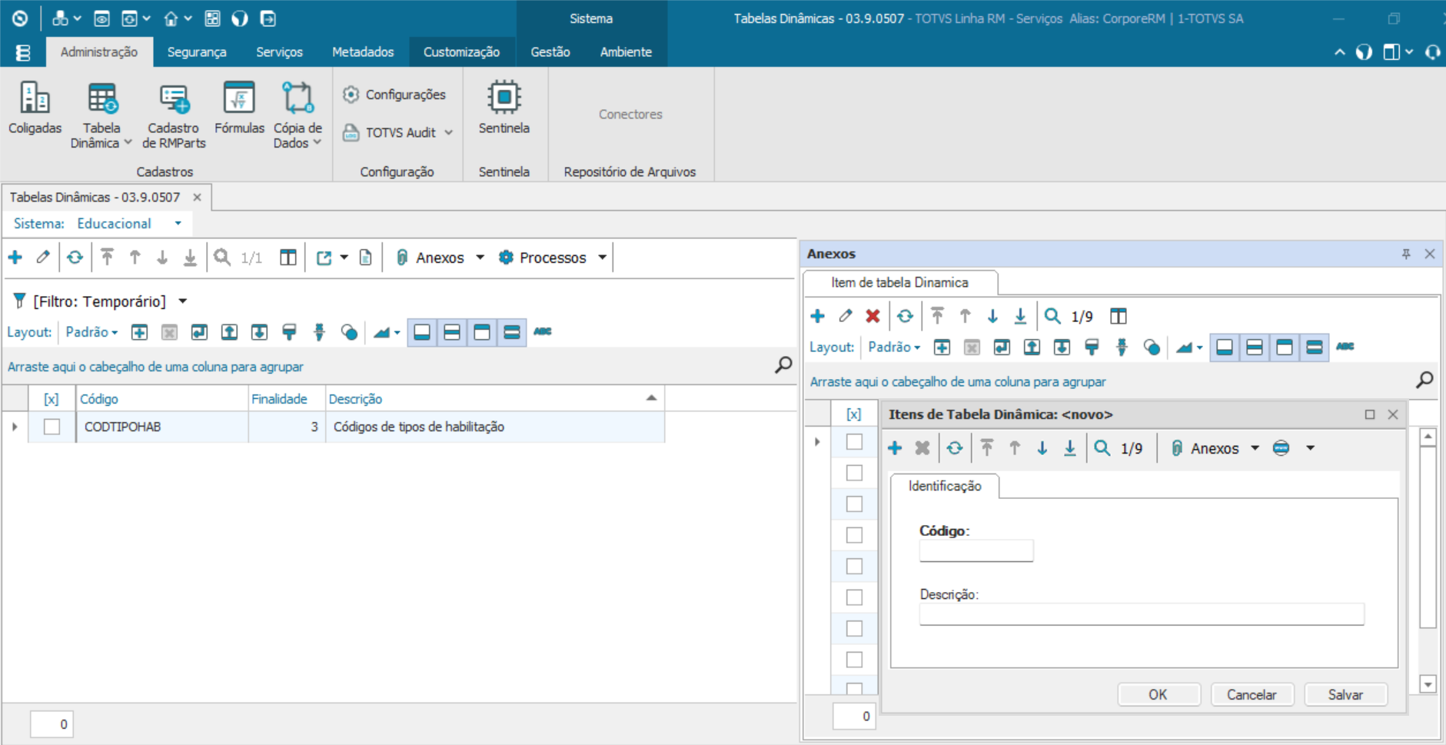Click into the Descrição input field

click(1142, 614)
